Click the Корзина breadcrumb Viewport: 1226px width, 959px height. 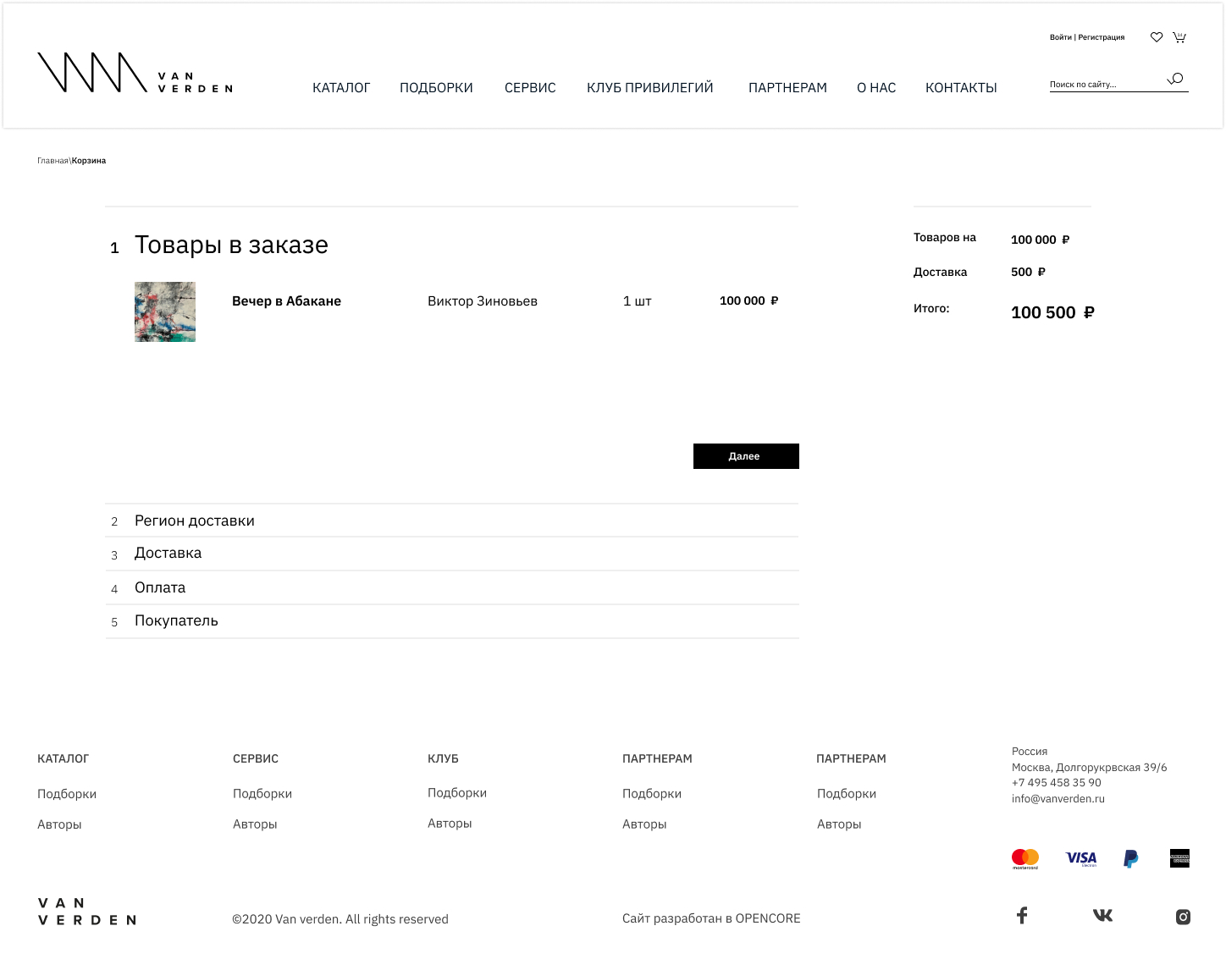(89, 161)
